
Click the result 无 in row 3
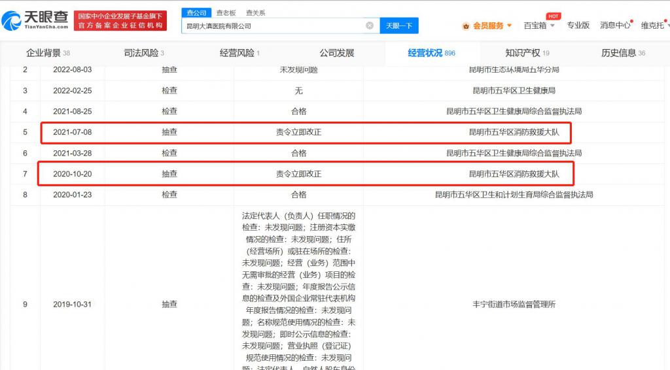point(298,90)
